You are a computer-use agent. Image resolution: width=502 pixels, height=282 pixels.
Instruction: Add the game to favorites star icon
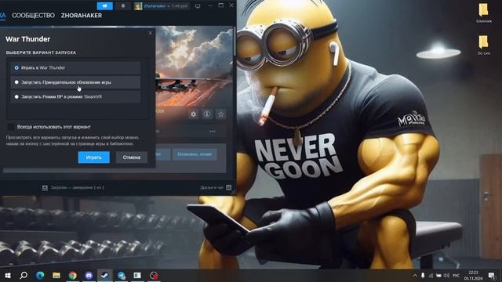[x=221, y=114]
